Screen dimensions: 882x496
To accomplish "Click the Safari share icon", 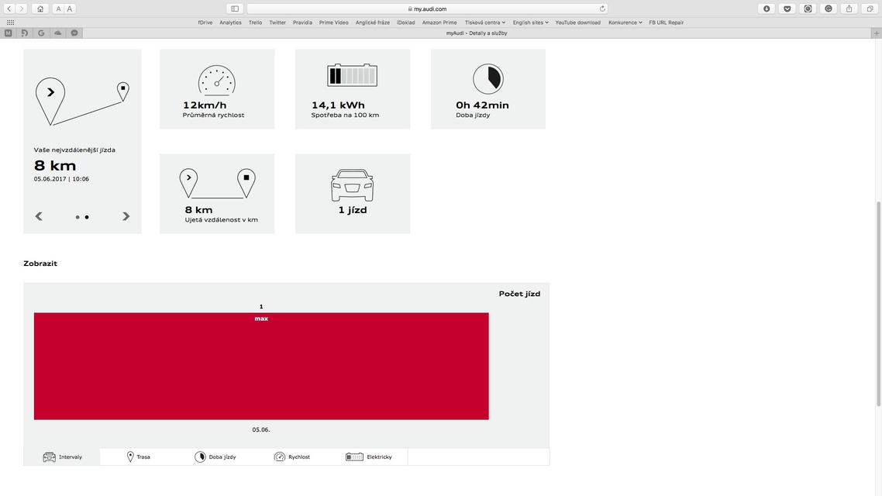I will [849, 9].
